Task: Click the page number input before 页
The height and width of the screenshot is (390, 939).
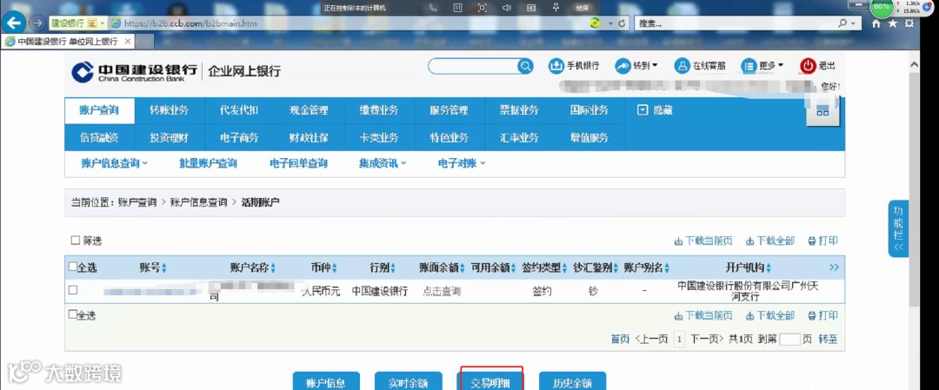Action: (x=789, y=339)
